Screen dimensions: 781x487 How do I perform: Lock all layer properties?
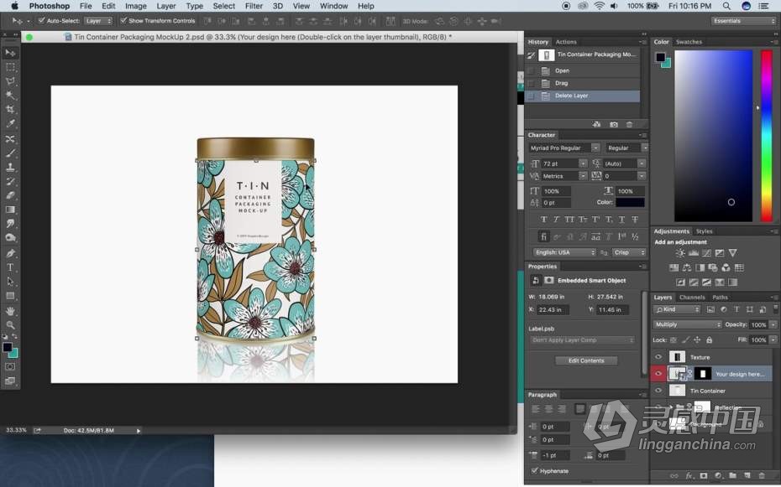click(x=709, y=340)
